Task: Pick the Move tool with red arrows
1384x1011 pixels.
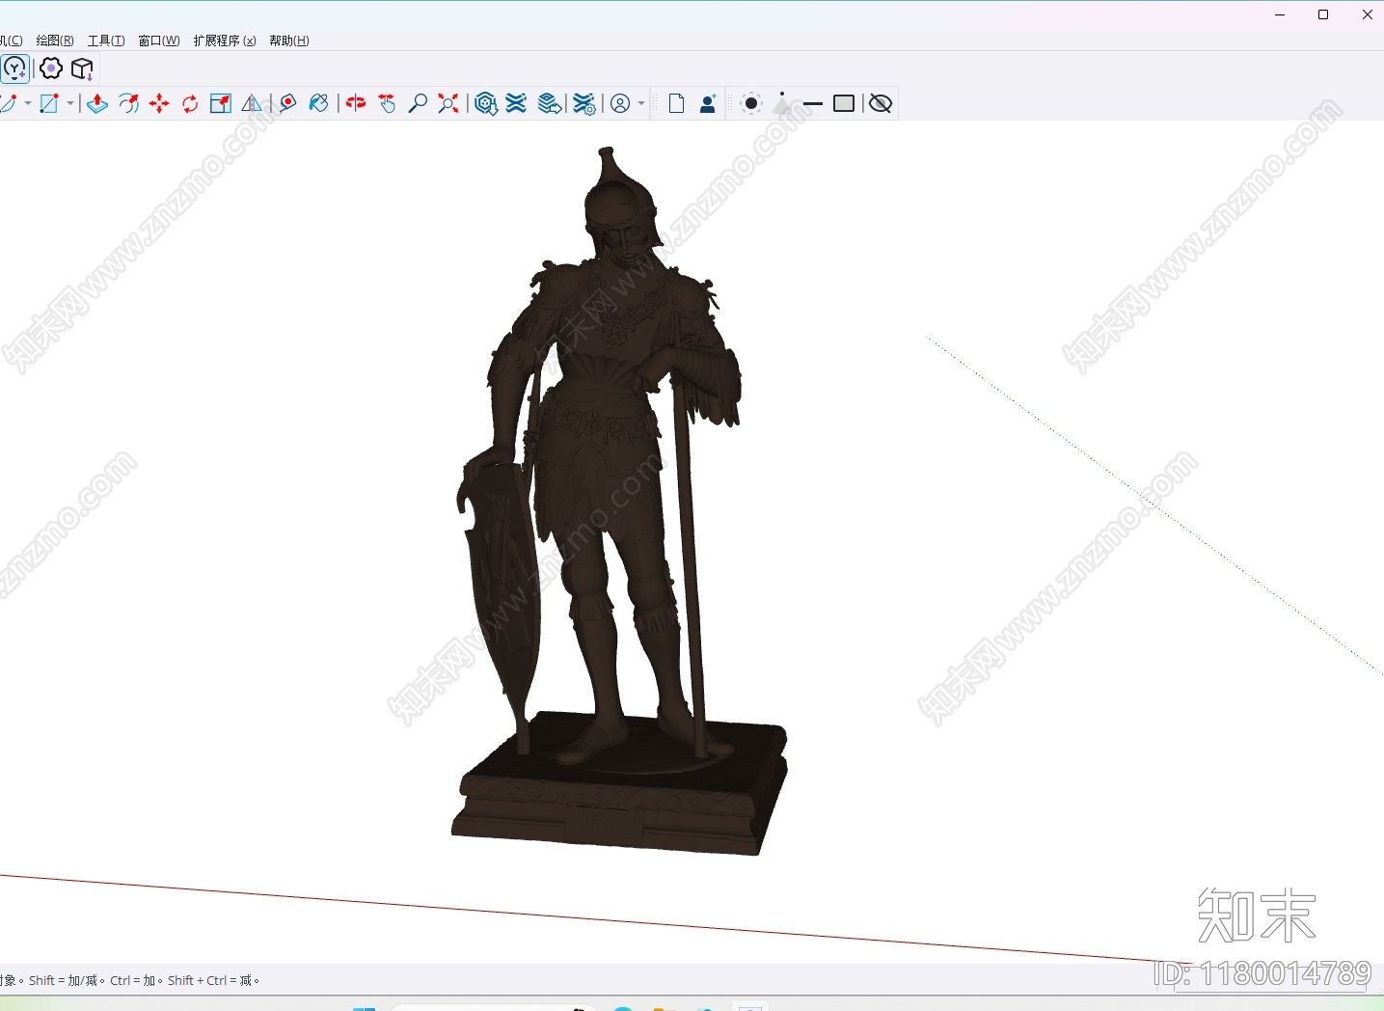Action: (159, 103)
